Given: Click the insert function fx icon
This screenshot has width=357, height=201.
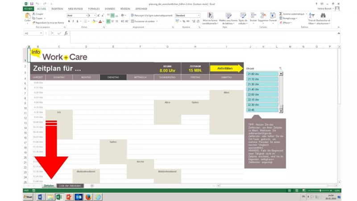Looking at the screenshot, I should click(x=65, y=33).
